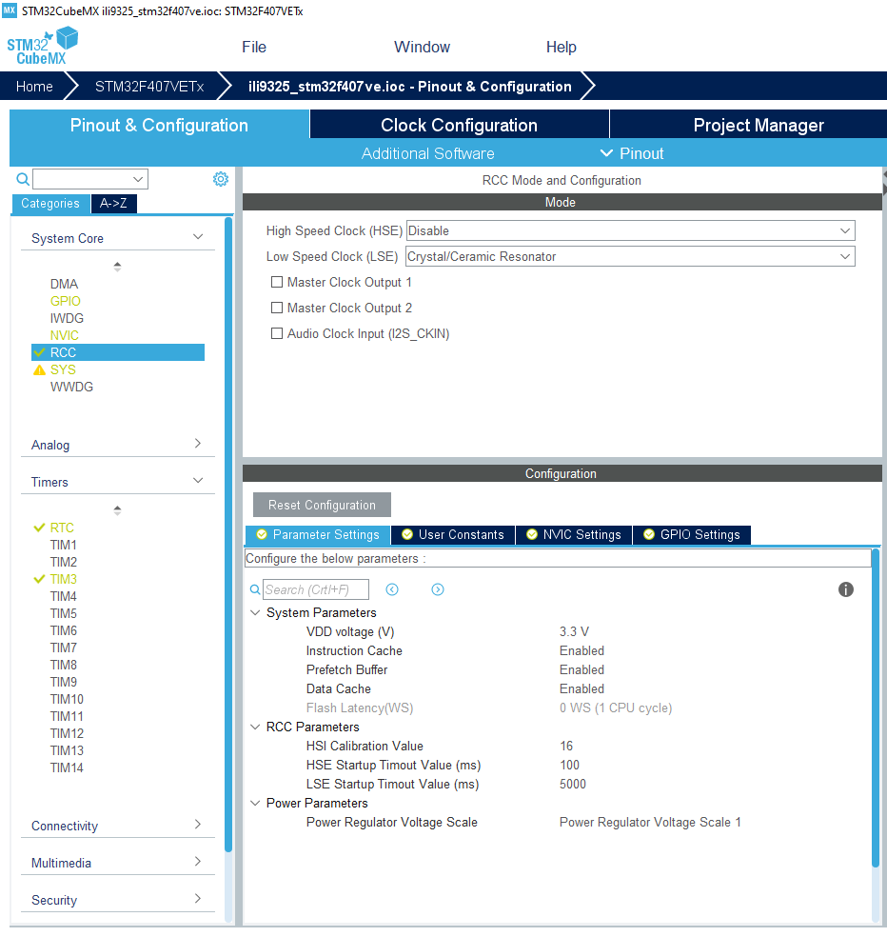The image size is (887, 937).
Task: Select the Pinout & Configuration tab
Action: point(159,125)
